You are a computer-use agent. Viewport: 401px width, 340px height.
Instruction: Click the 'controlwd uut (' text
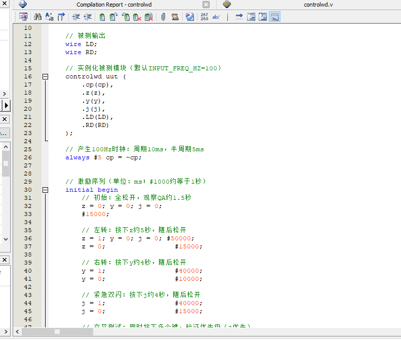pos(96,76)
